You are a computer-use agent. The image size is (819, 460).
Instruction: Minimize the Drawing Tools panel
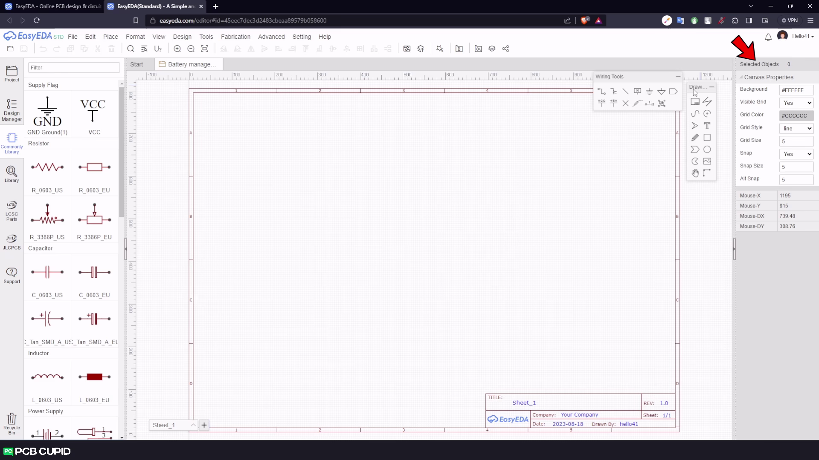tap(712, 87)
